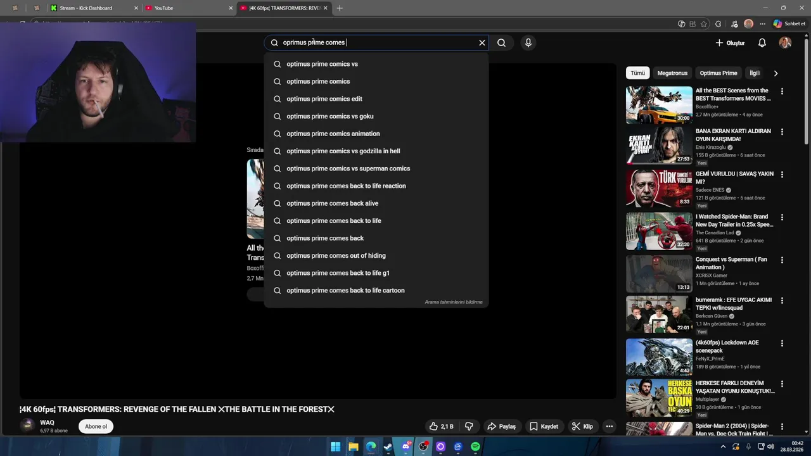Screen dimensions: 811x456
Task: Bookmark page with star icon
Action: tap(704, 24)
